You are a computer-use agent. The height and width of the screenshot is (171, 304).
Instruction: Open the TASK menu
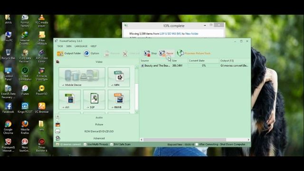(x=60, y=46)
